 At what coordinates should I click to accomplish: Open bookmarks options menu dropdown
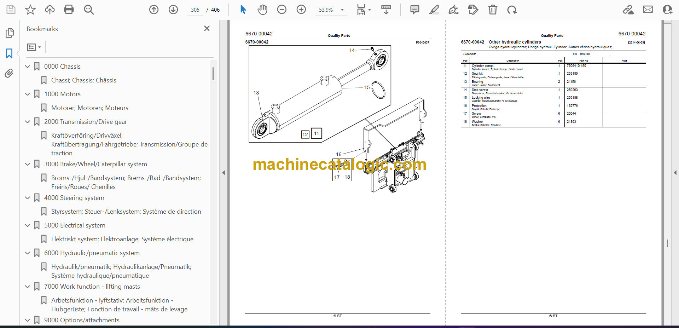click(x=34, y=47)
